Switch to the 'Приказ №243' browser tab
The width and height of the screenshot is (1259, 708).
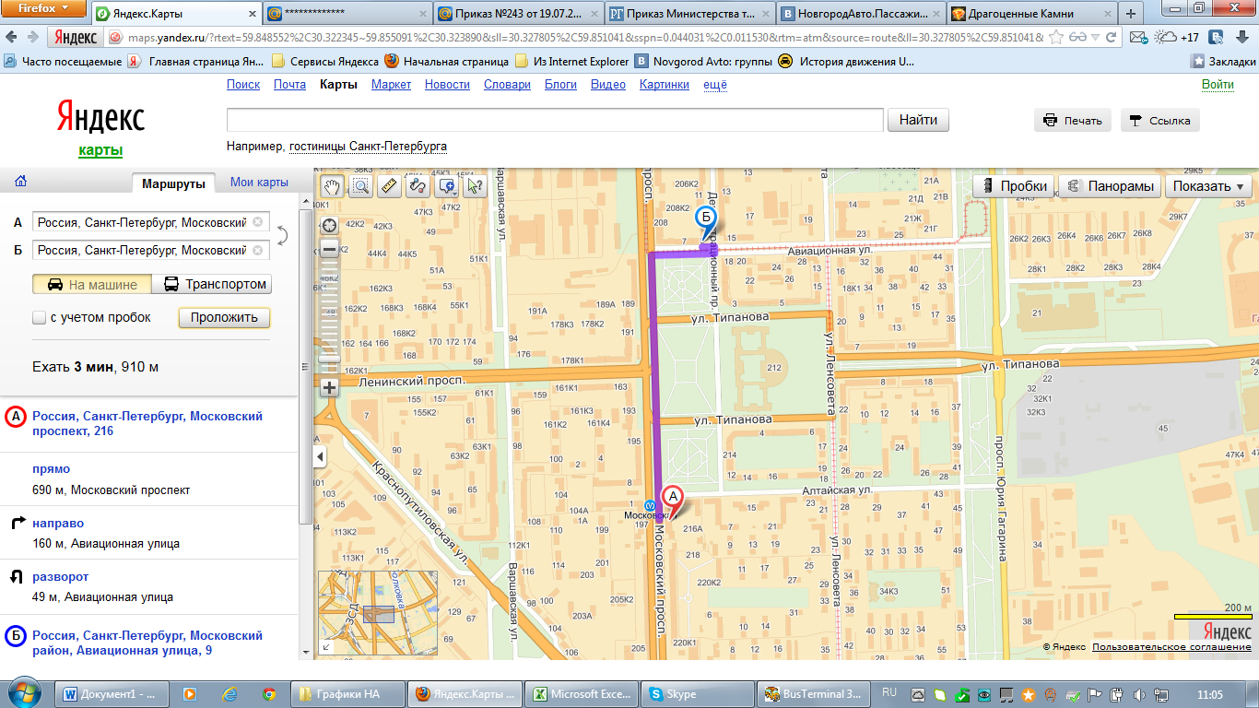tap(517, 13)
